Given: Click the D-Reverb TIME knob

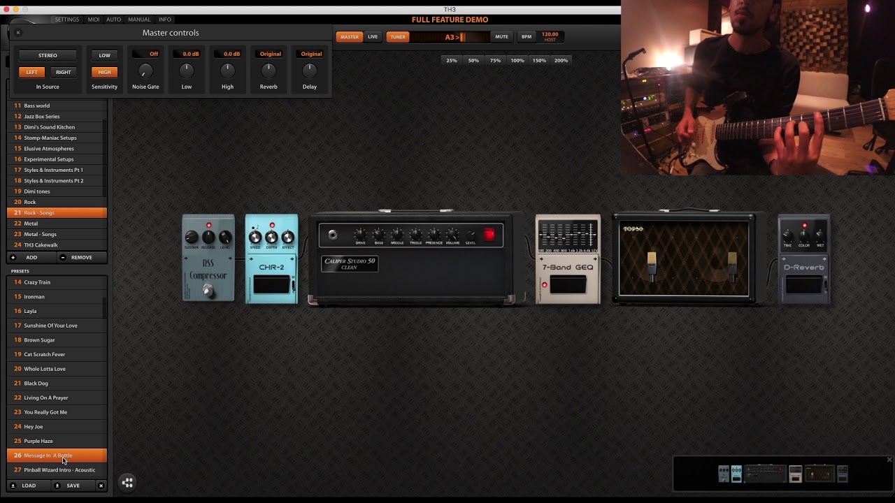Looking at the screenshot, I should [787, 234].
